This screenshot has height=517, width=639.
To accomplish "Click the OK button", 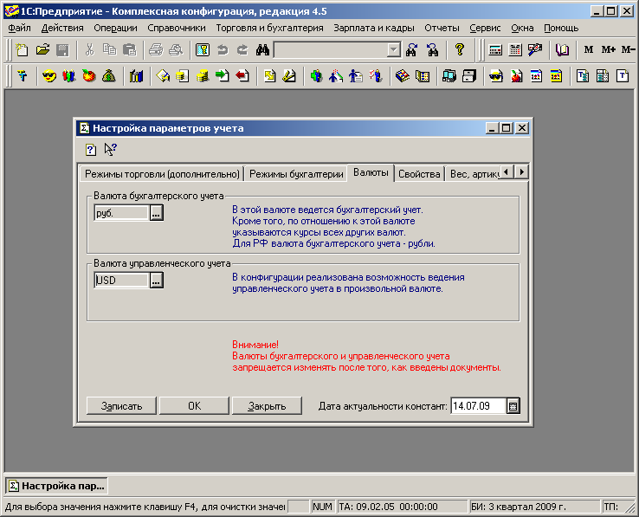I will tap(194, 405).
